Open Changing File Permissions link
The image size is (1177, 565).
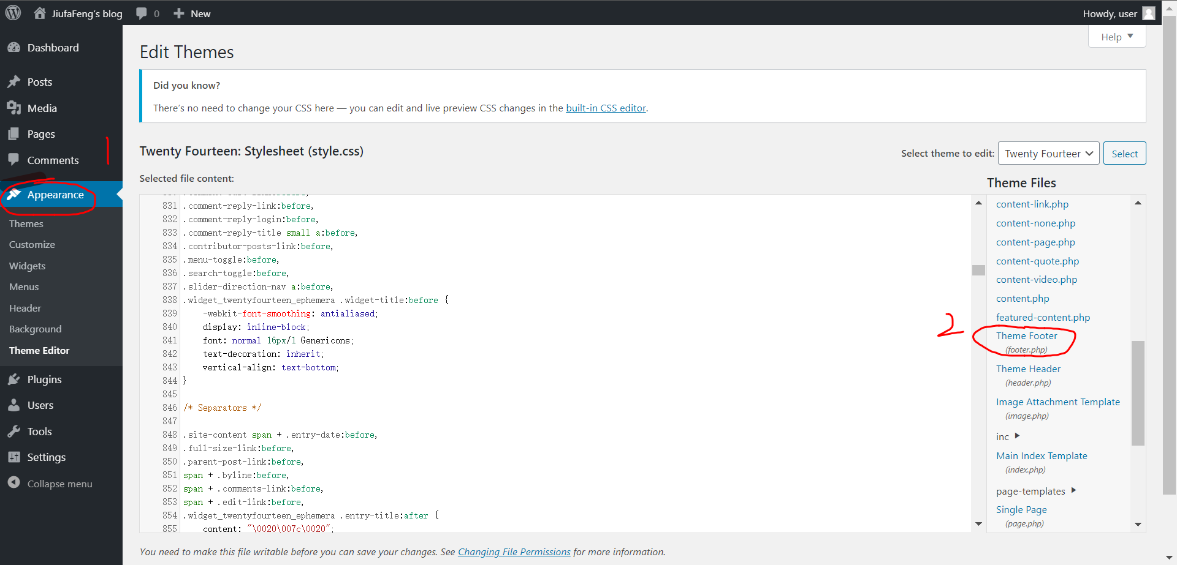[514, 552]
